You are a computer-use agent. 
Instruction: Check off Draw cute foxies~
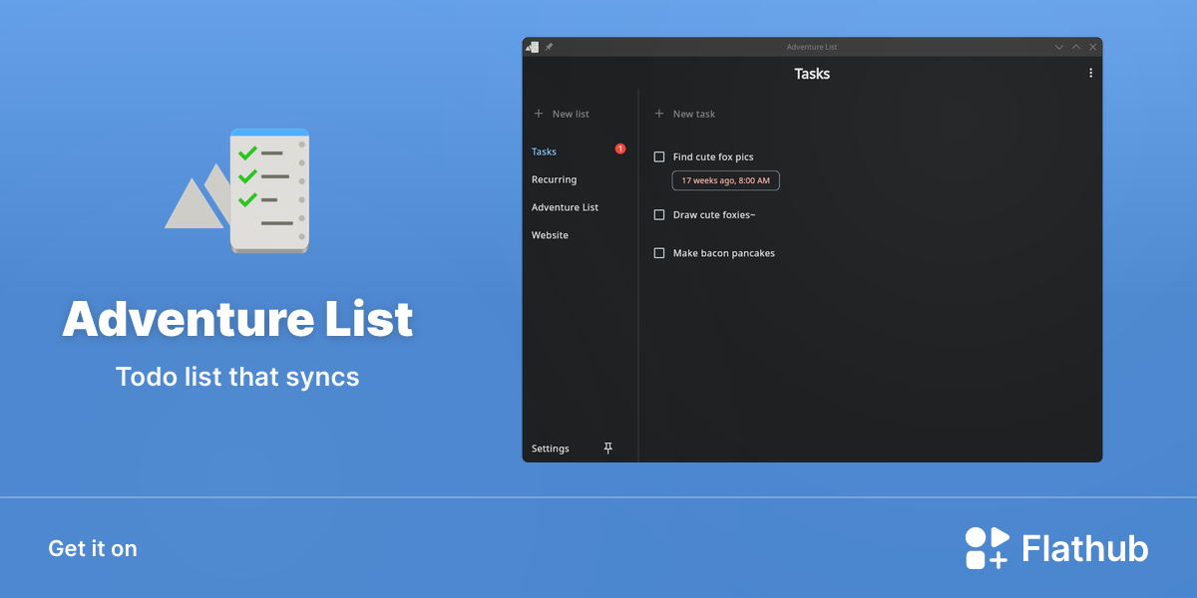tap(659, 214)
